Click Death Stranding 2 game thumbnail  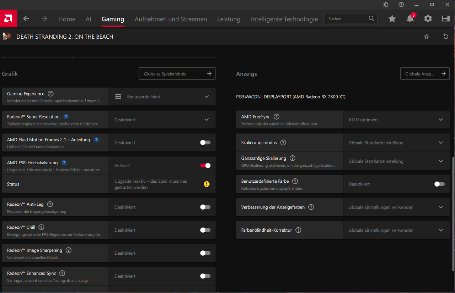pos(7,36)
